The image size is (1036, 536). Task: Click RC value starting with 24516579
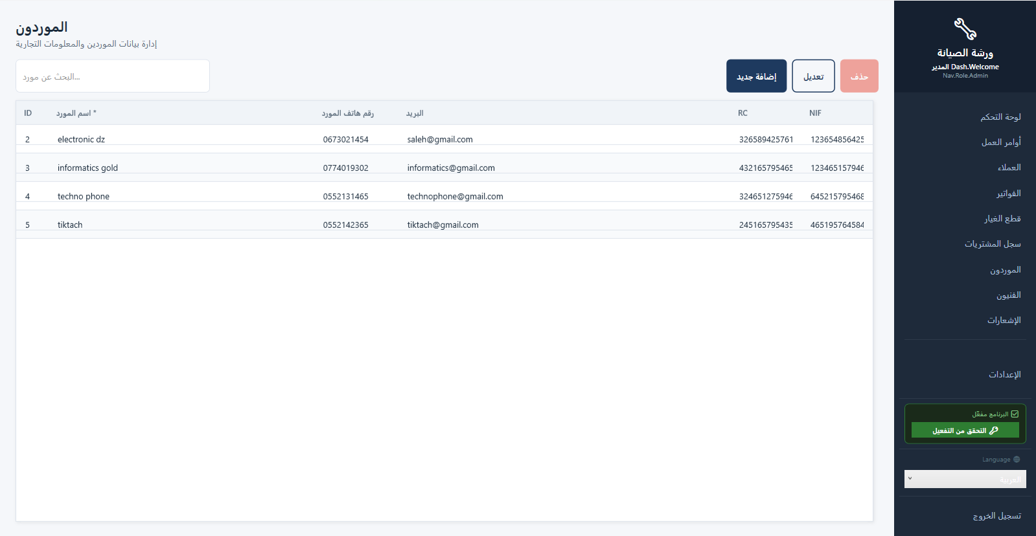pos(766,225)
